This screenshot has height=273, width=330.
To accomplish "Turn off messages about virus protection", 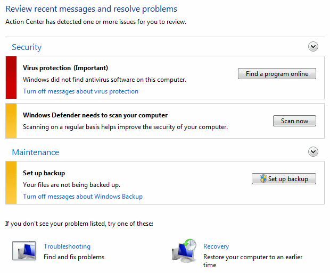I will [x=80, y=91].
